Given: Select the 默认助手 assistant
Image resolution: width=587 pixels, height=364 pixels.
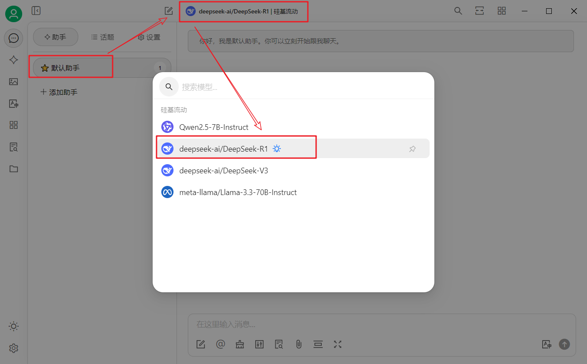Looking at the screenshot, I should click(x=102, y=68).
